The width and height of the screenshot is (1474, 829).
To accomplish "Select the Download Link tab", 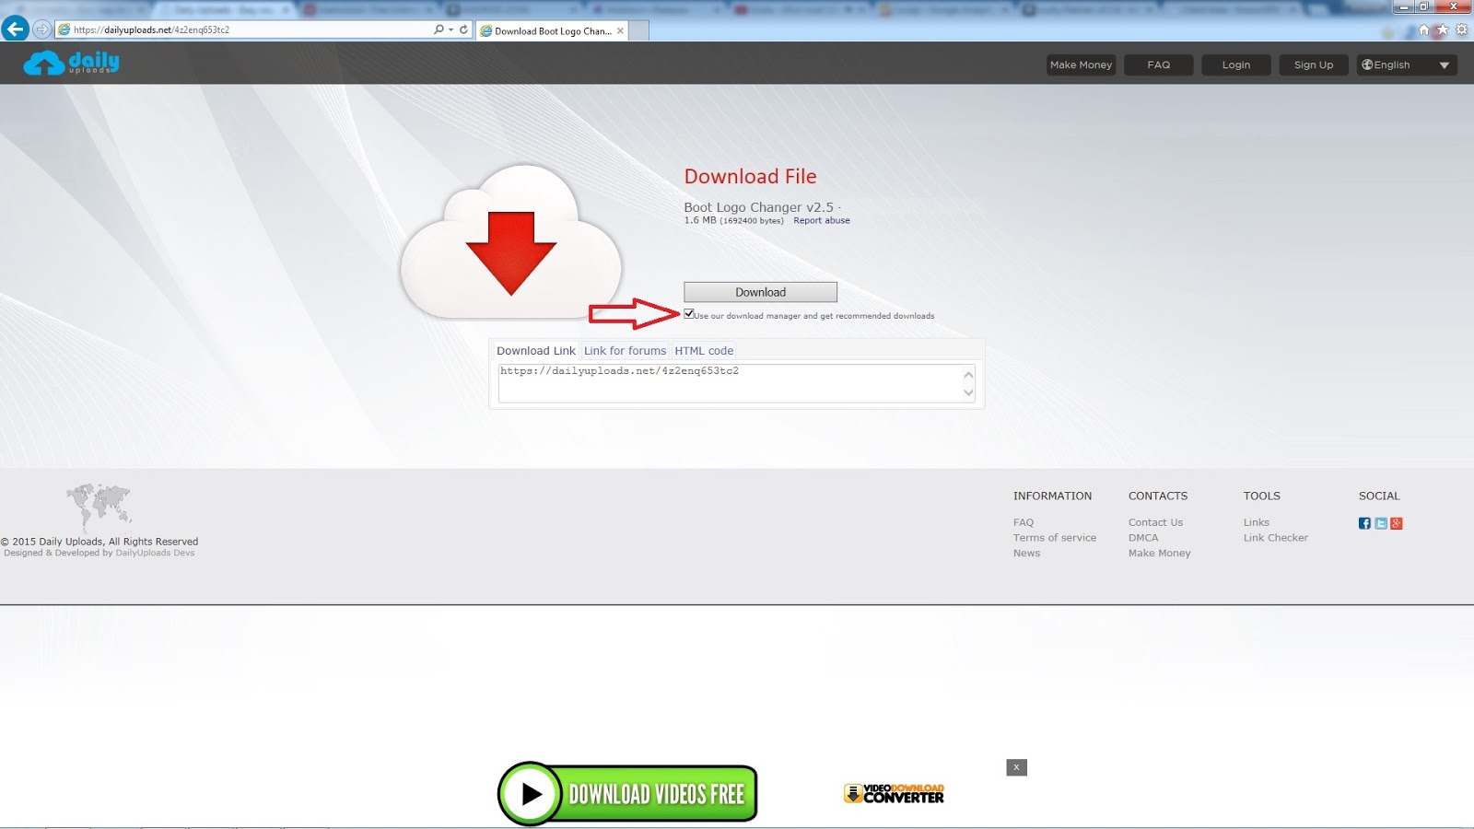I will pos(535,351).
